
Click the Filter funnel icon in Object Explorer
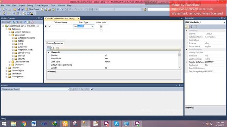point(25,22)
